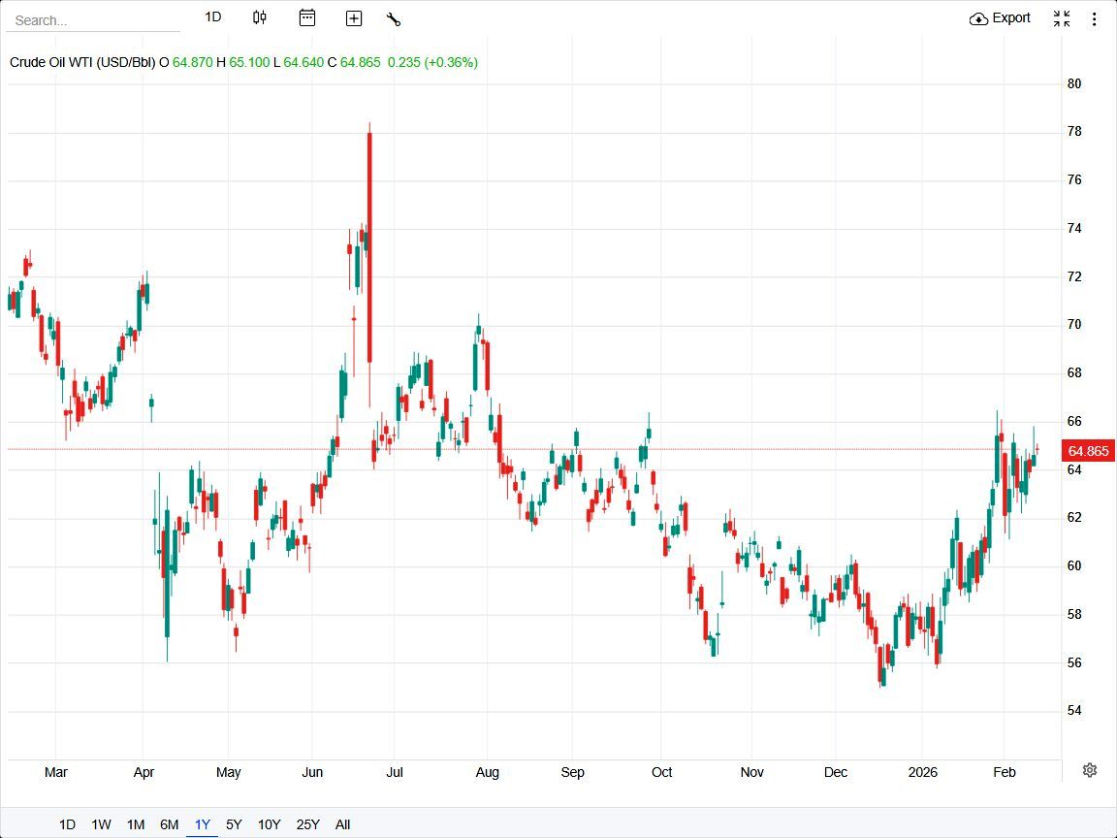
Task: Switch to the 5Y timeframe
Action: click(x=233, y=823)
